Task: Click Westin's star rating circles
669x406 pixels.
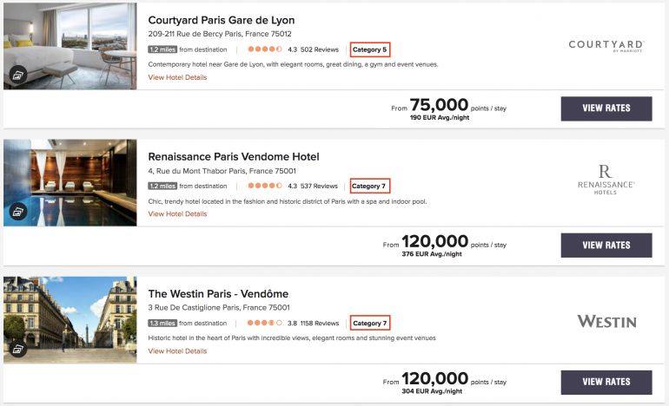Action: click(264, 323)
